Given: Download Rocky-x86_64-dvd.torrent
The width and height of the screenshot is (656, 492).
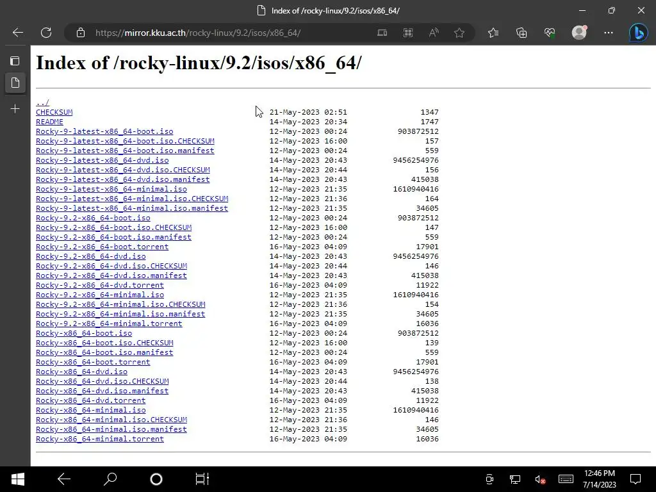Looking at the screenshot, I should click(91, 401).
